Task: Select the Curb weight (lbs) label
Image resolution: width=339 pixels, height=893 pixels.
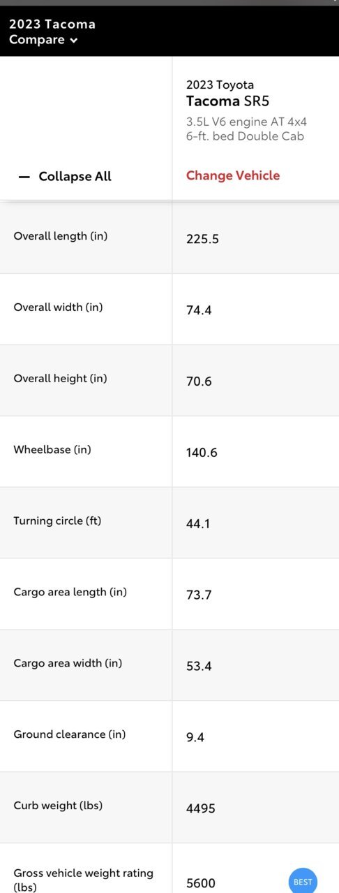Action: [x=58, y=806]
